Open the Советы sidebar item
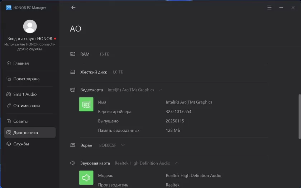301x188 pixels. pyautogui.click(x=20, y=121)
